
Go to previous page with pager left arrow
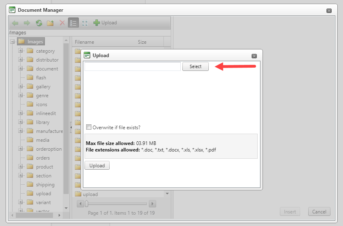pos(80,204)
